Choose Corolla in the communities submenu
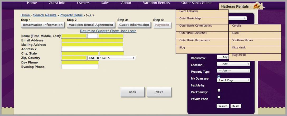Screen dimensions: 287x116 (x=255, y=28)
